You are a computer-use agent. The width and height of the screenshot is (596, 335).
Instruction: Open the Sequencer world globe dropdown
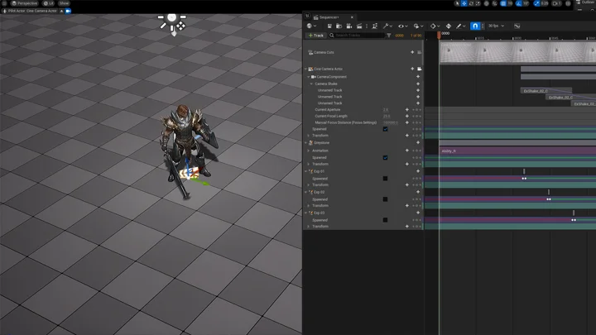[x=312, y=26]
